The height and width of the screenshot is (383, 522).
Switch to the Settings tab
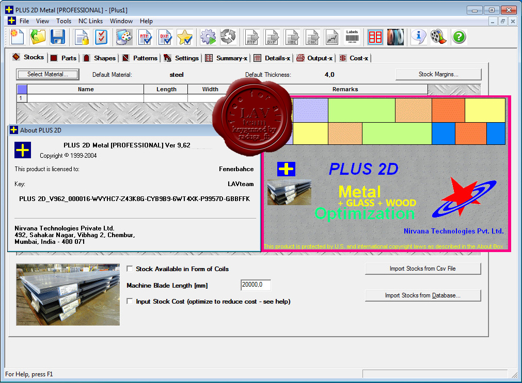(x=181, y=58)
